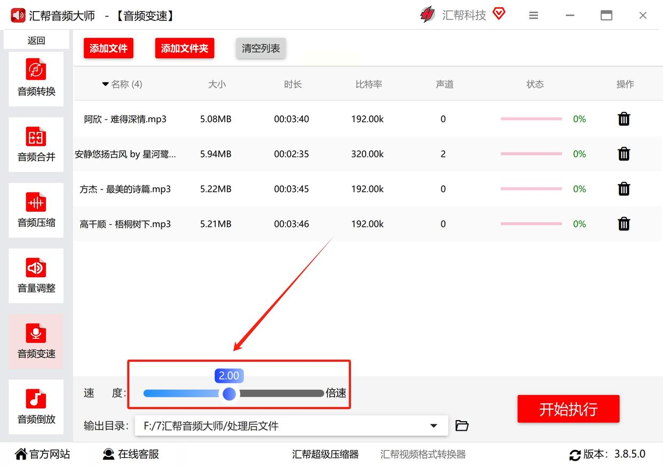Click the 返回 back button
Screen dimensions: 663x466
(x=36, y=41)
